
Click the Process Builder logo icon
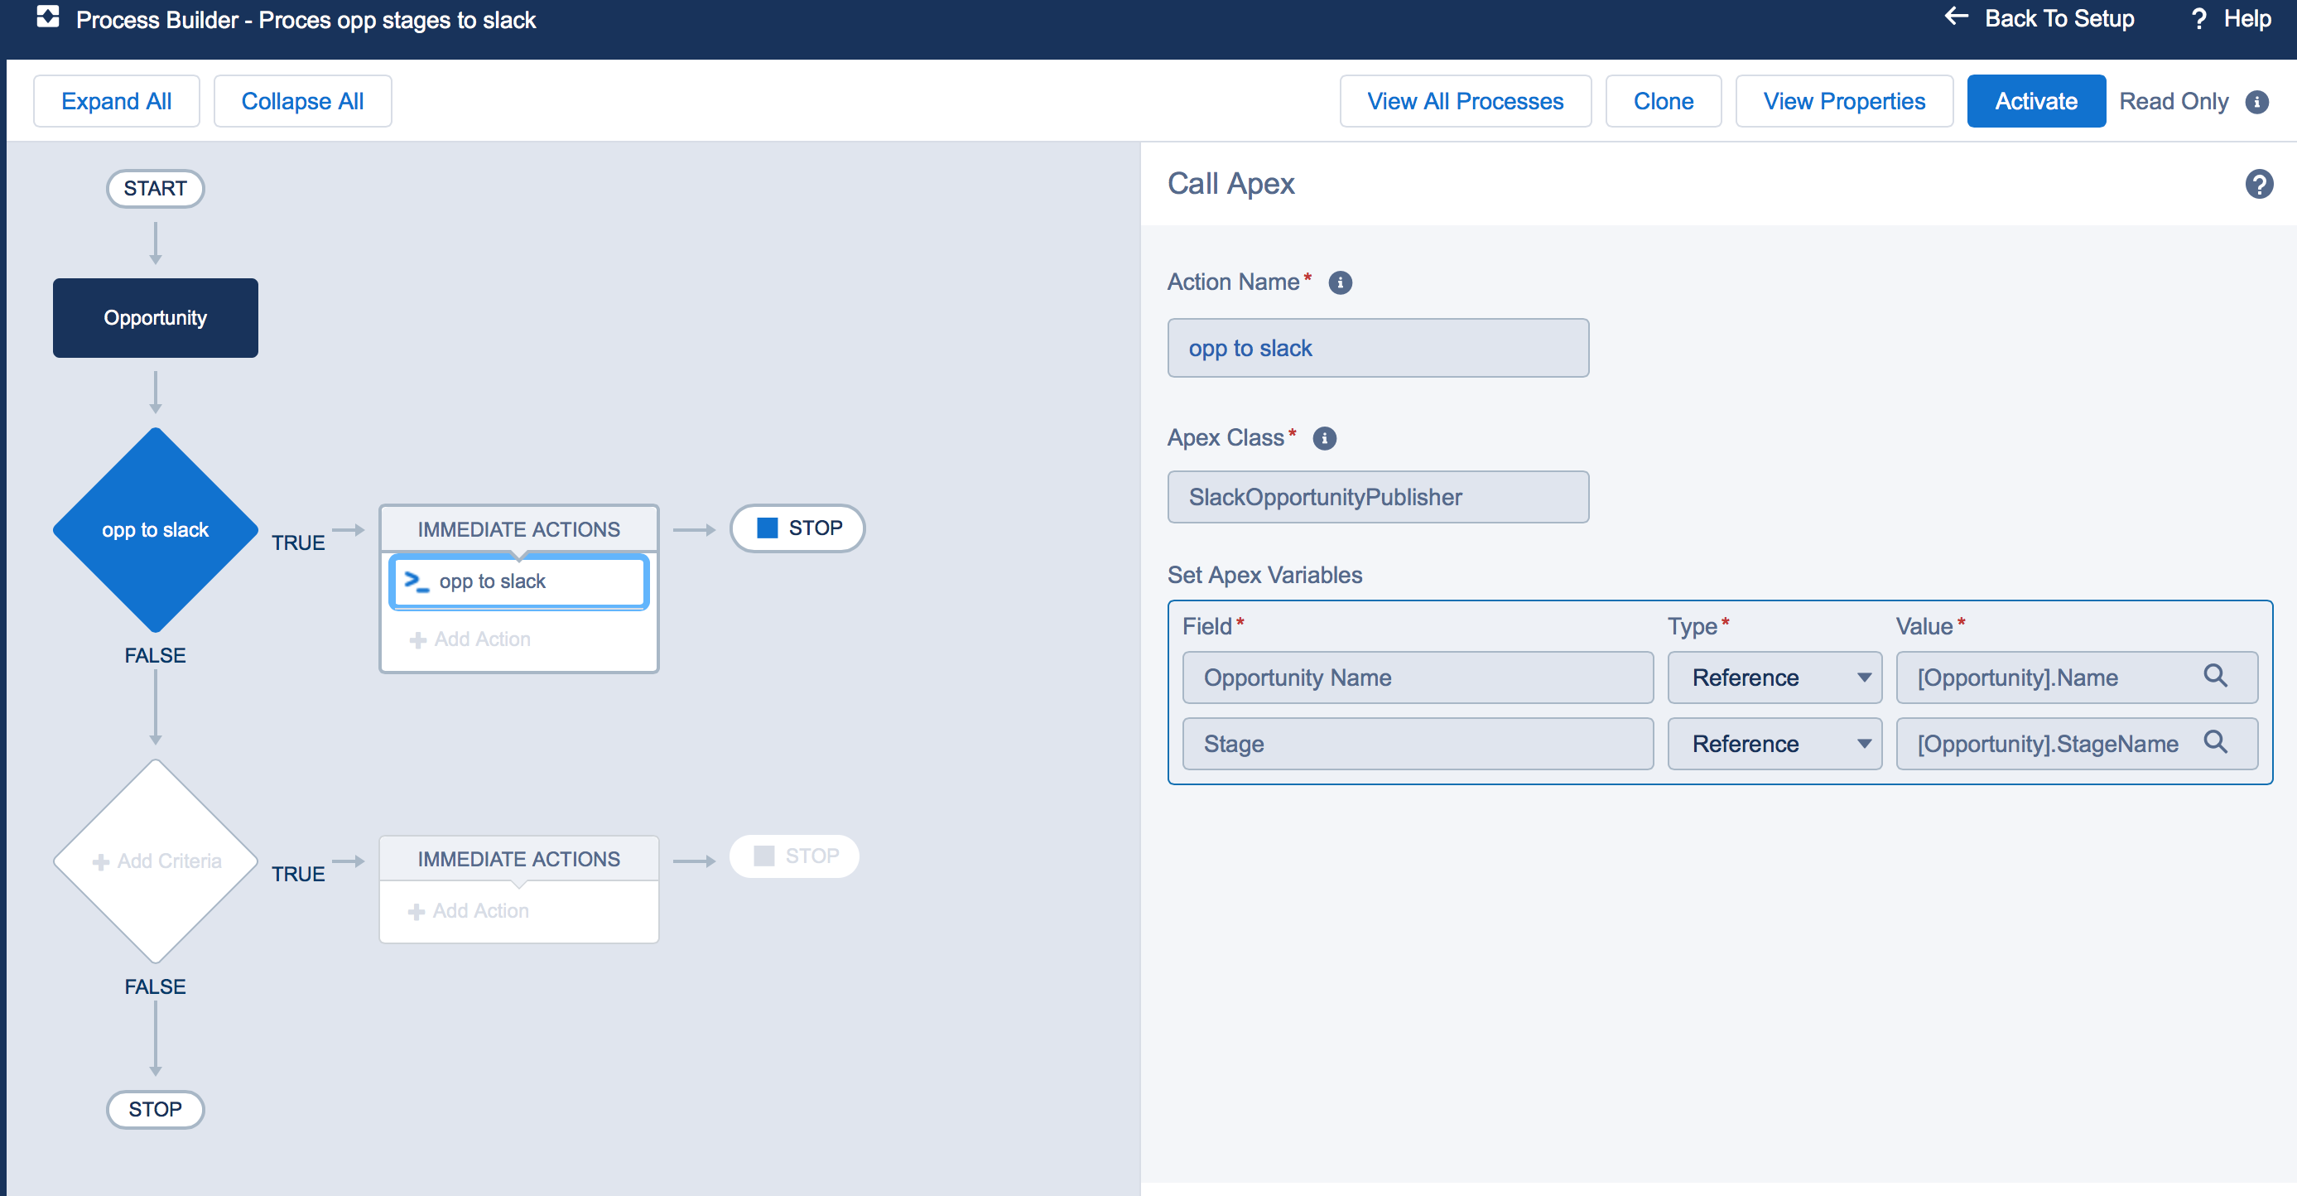(x=47, y=17)
